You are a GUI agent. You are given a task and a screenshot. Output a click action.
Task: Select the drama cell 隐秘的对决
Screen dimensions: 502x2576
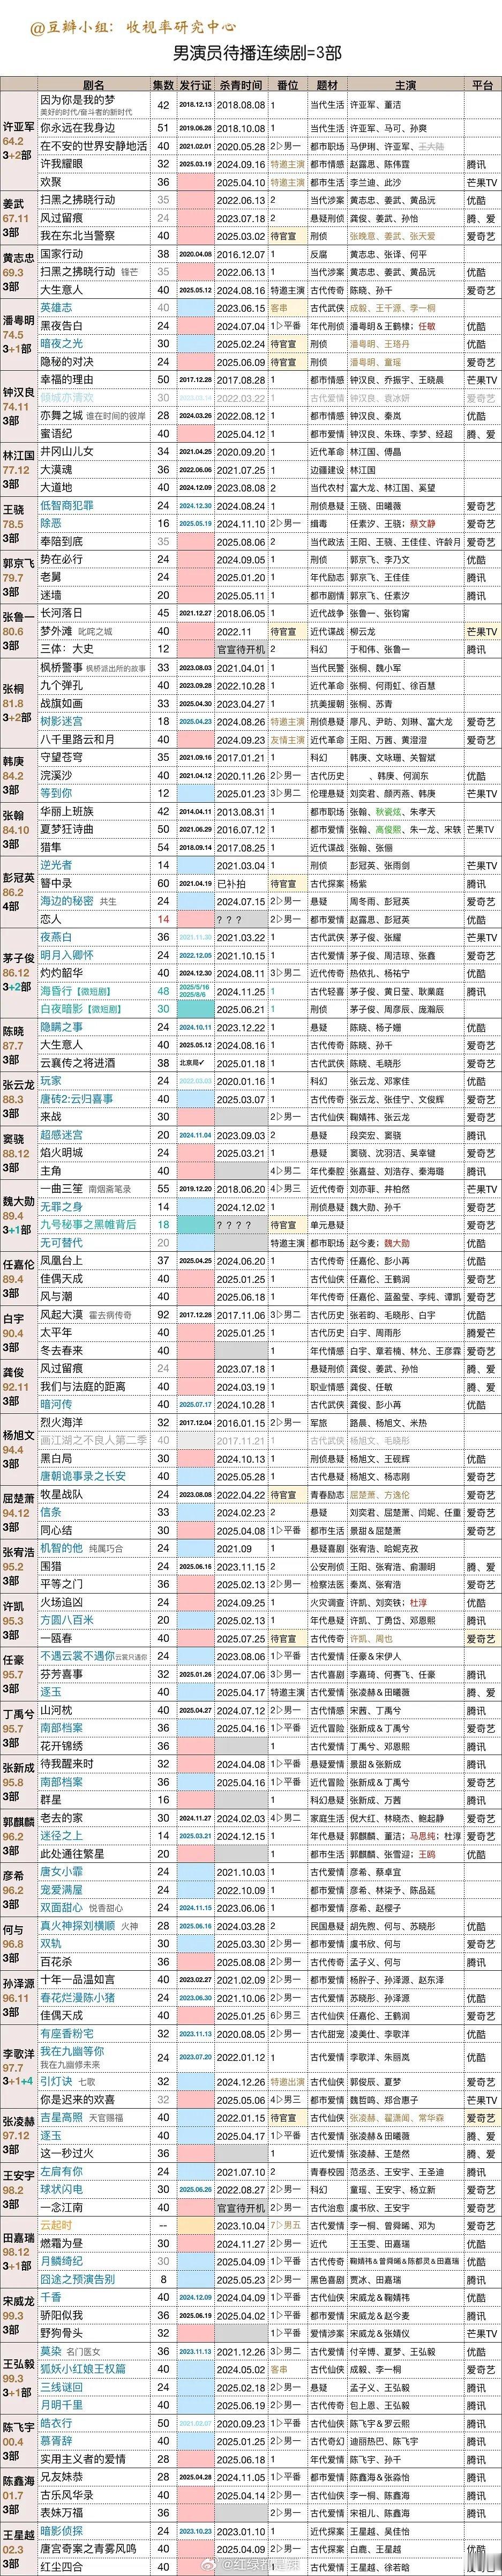[x=66, y=362]
